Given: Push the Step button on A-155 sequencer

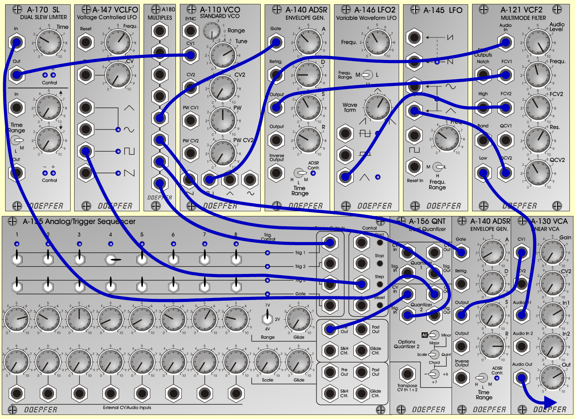Looking at the screenshot, I should pyautogui.click(x=380, y=284).
